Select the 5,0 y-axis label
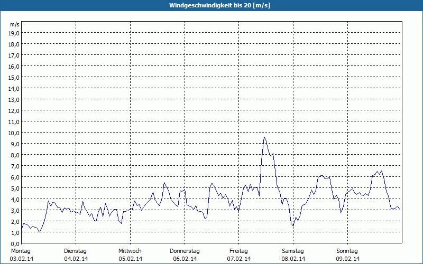Screen dimensions: 423x264 click(15, 188)
